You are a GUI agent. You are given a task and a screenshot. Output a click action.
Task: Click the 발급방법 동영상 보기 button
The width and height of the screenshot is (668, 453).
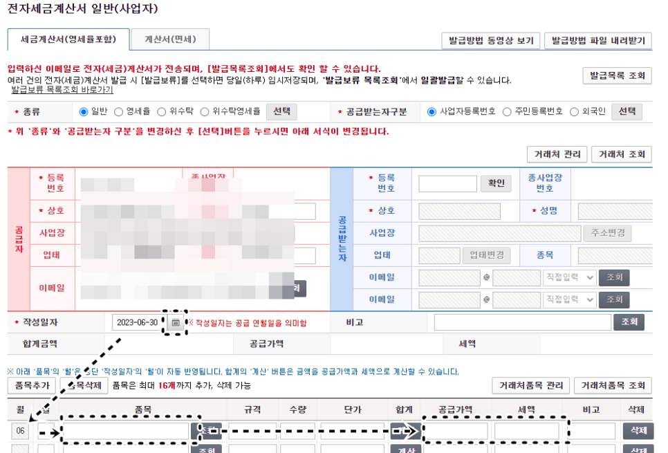pyautogui.click(x=491, y=41)
